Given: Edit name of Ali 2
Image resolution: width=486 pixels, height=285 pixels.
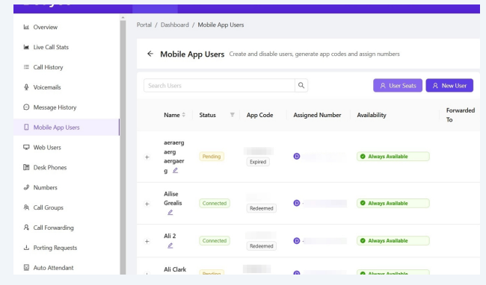Looking at the screenshot, I should click(x=170, y=245).
